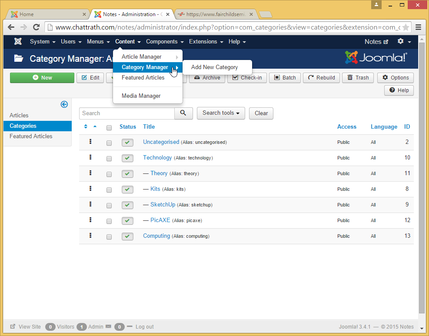Open the Users dropdown menu
This screenshot has height=336, width=429.
(x=71, y=42)
